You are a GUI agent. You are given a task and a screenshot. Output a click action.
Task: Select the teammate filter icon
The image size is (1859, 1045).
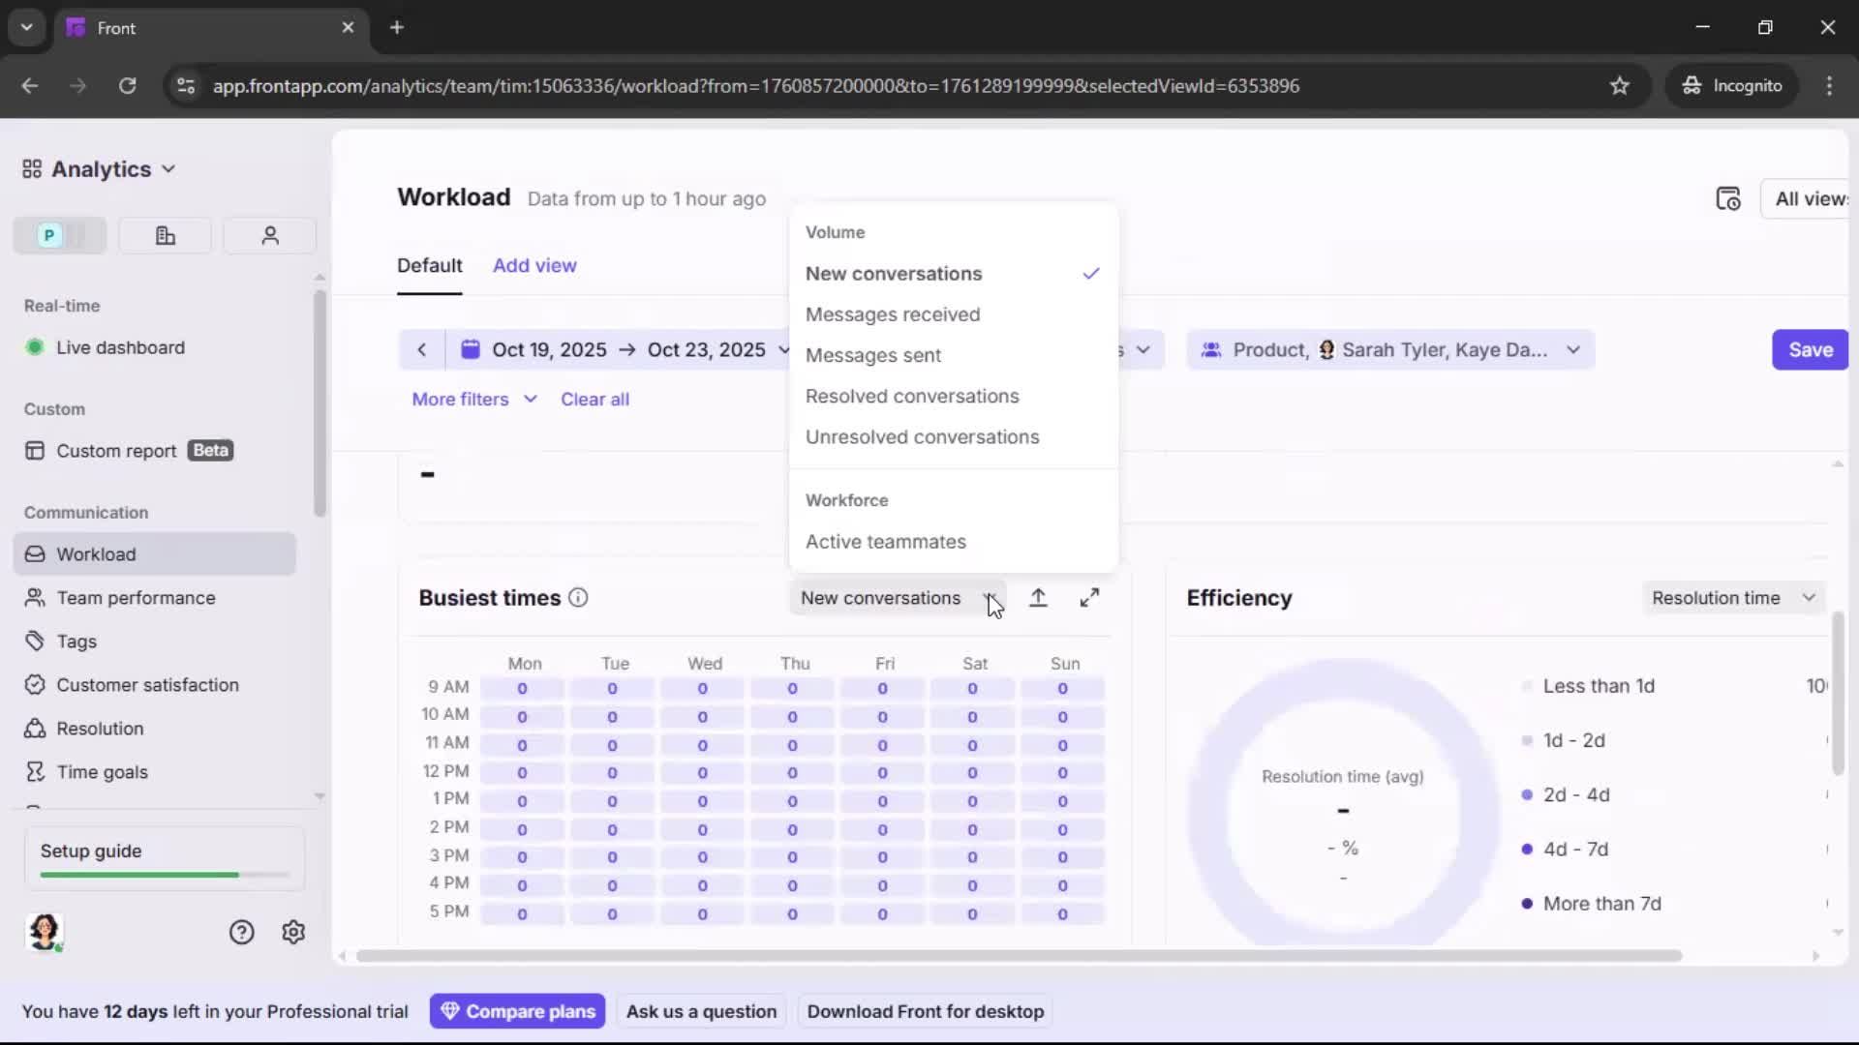tap(269, 235)
